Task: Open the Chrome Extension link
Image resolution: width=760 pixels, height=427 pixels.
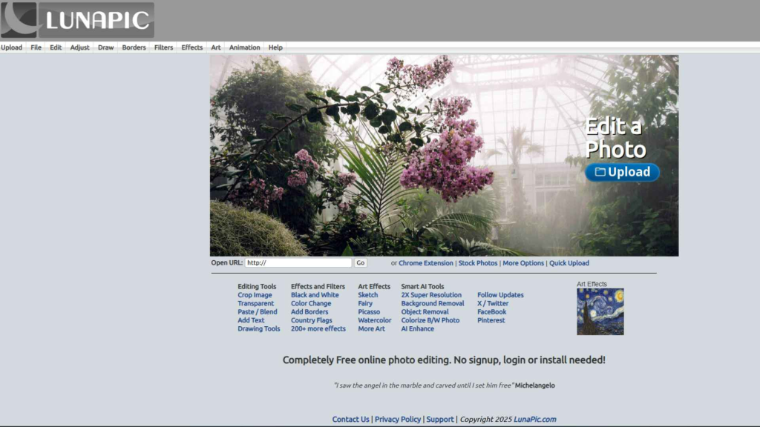Action: 425,263
